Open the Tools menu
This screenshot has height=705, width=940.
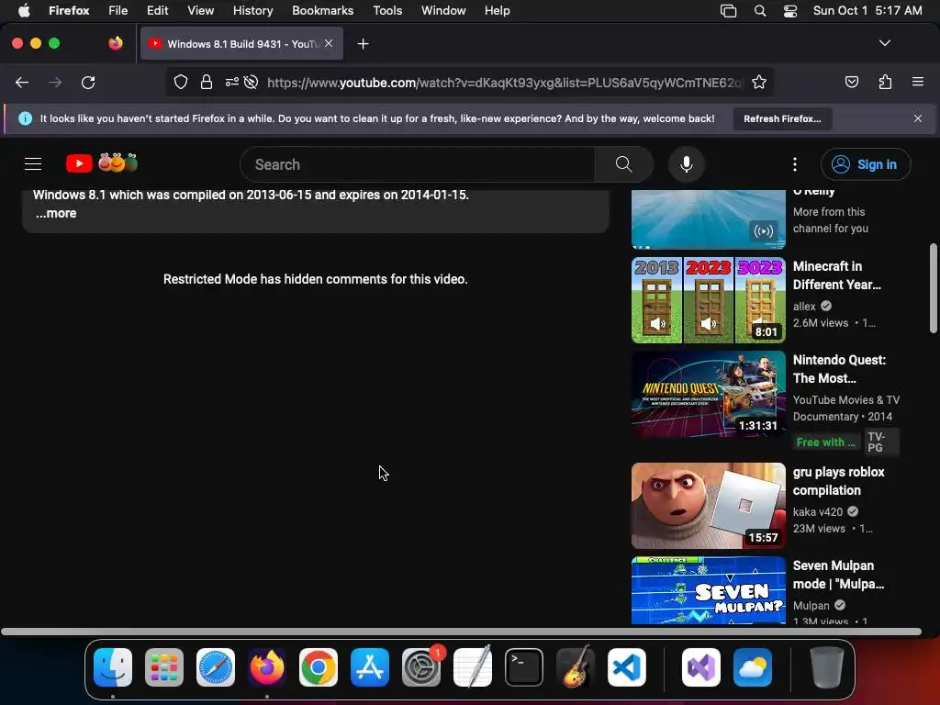pos(387,11)
